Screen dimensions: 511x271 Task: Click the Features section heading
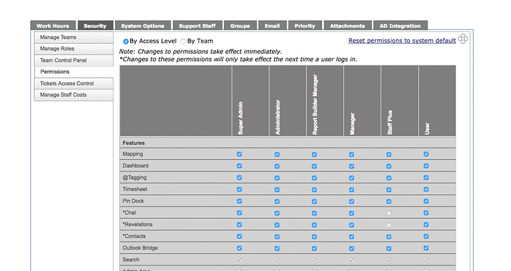click(x=134, y=143)
